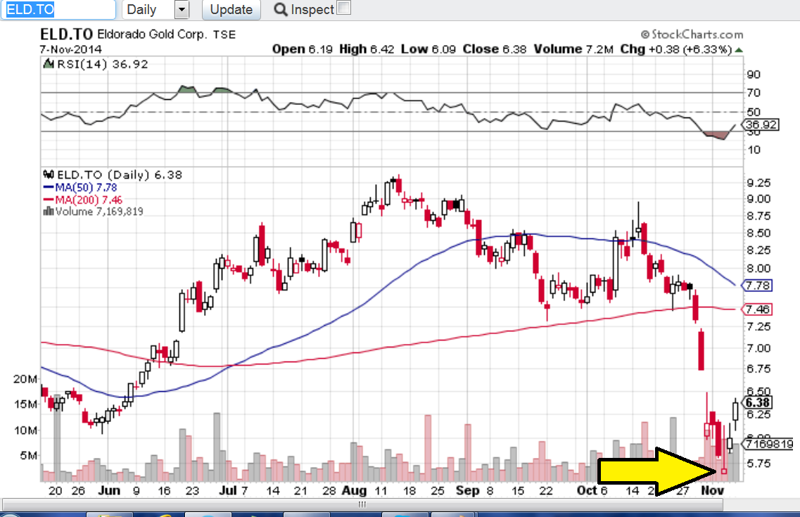
Task: Click the RSI indicator icon beside RSI(14)
Action: [49, 64]
